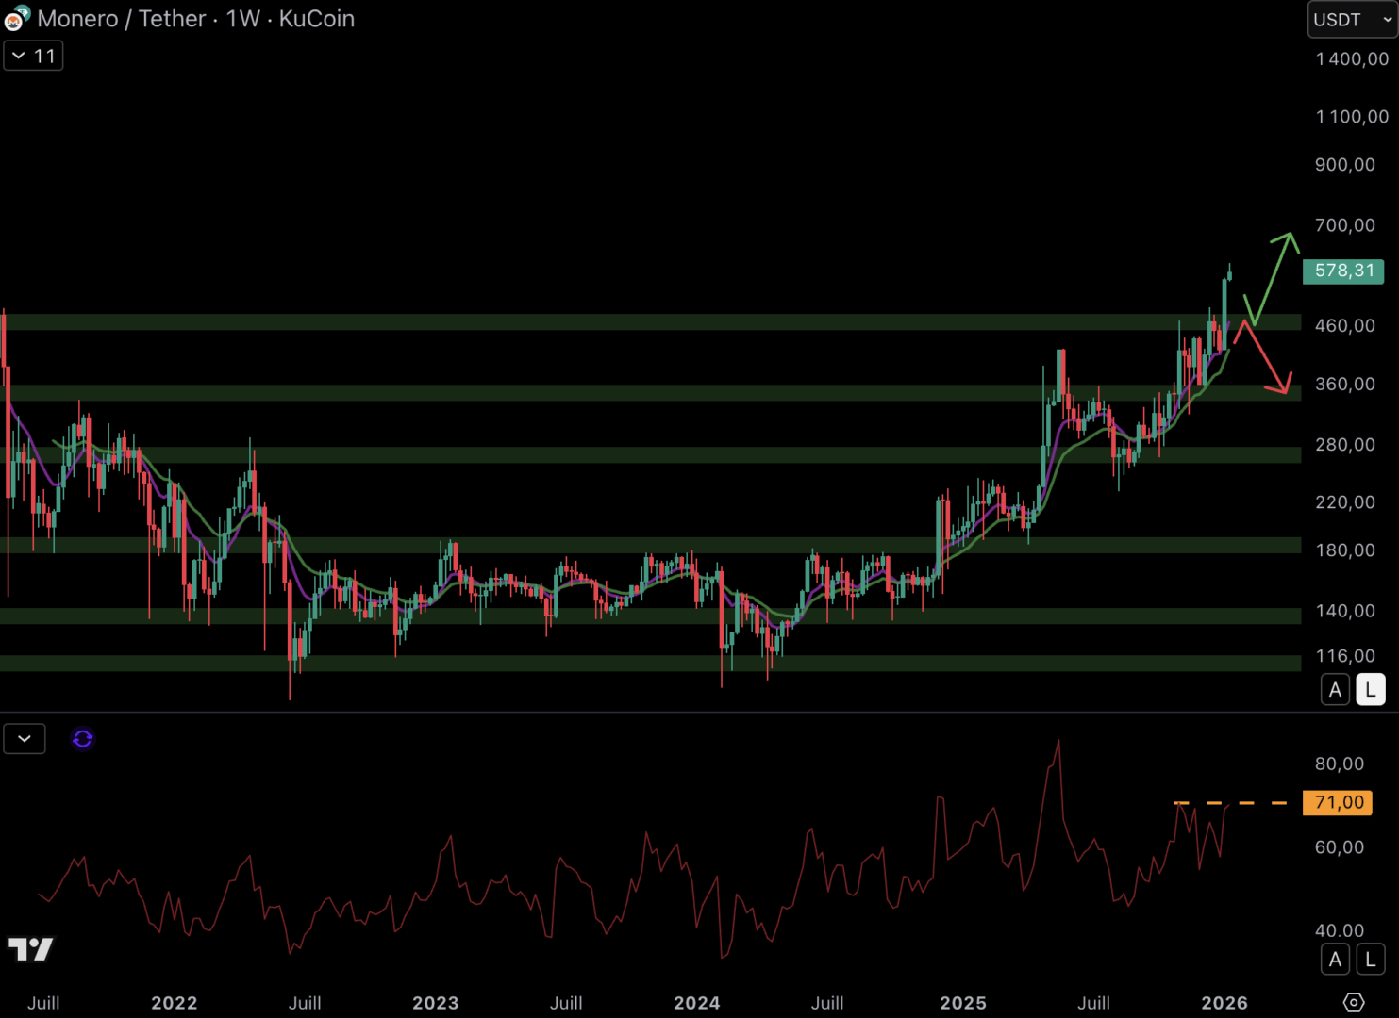This screenshot has height=1018, width=1399.
Task: Select the red downward arrow drawing
Action: pos(1266,359)
